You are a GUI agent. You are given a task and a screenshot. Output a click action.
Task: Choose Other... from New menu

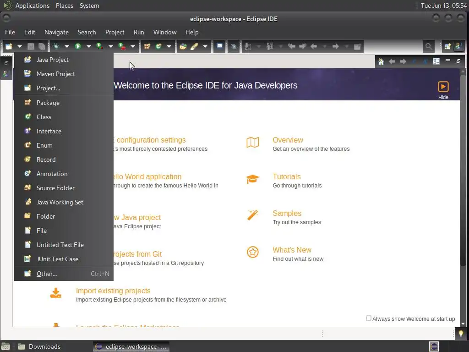(64, 274)
